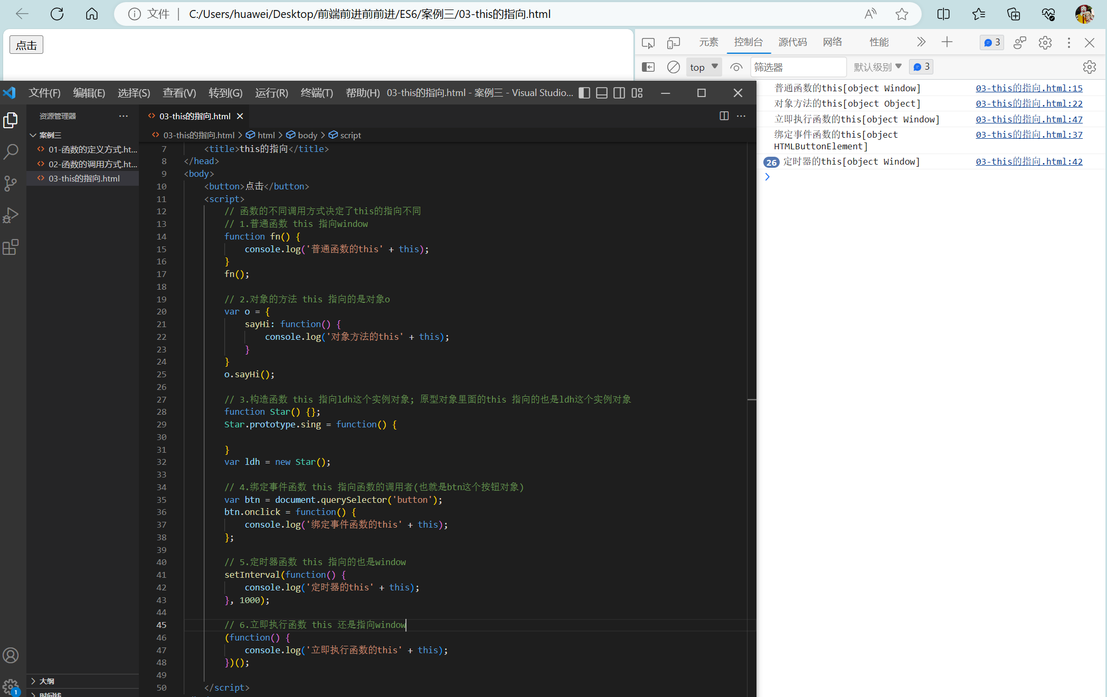
Task: Open DevTools customize three-dot menu
Action: tap(1069, 43)
